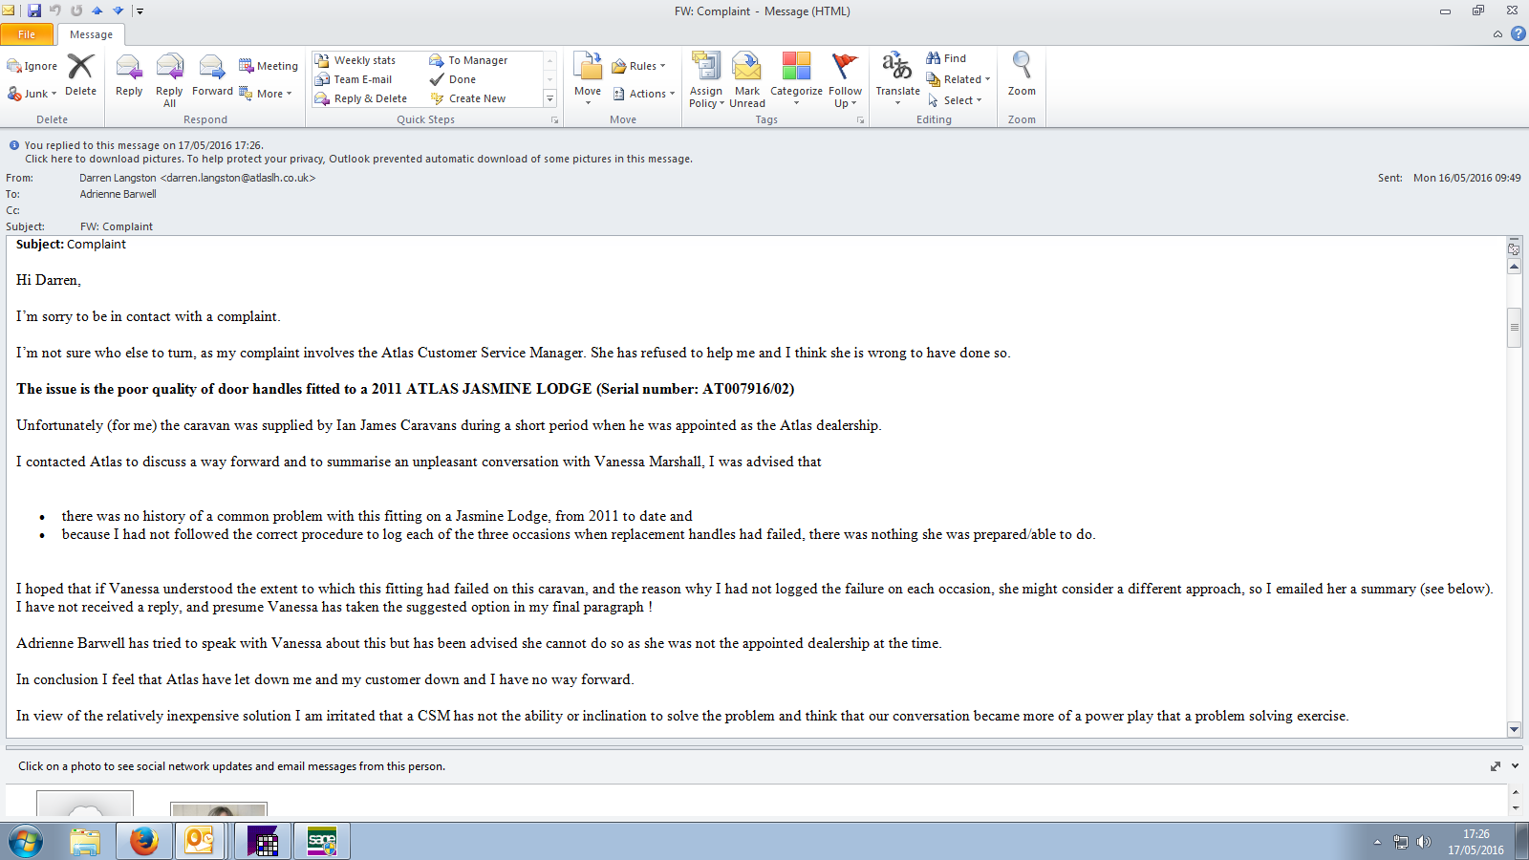The height and width of the screenshot is (860, 1529).
Task: Mark the message as Unread
Action: click(x=747, y=80)
